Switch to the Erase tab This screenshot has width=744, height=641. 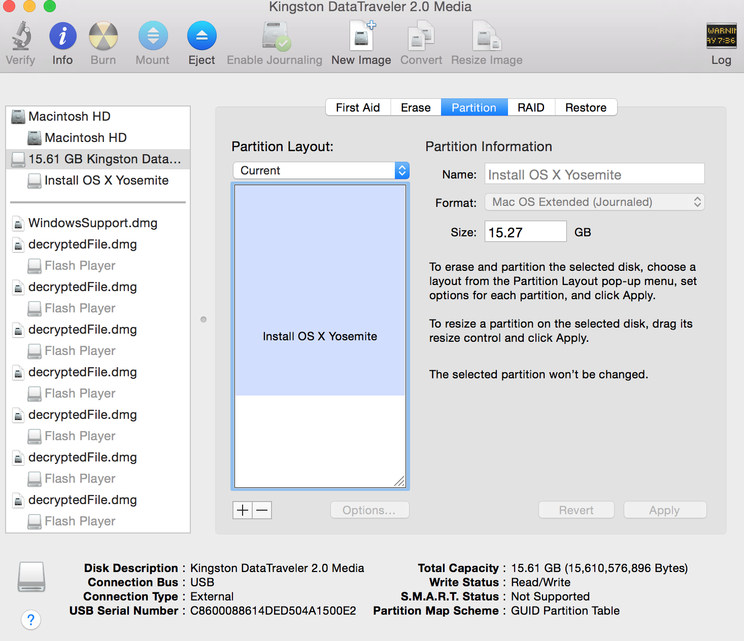tap(416, 108)
